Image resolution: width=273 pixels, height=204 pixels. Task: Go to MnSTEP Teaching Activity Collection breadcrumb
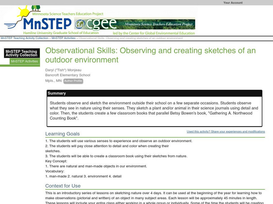pos(25,38)
